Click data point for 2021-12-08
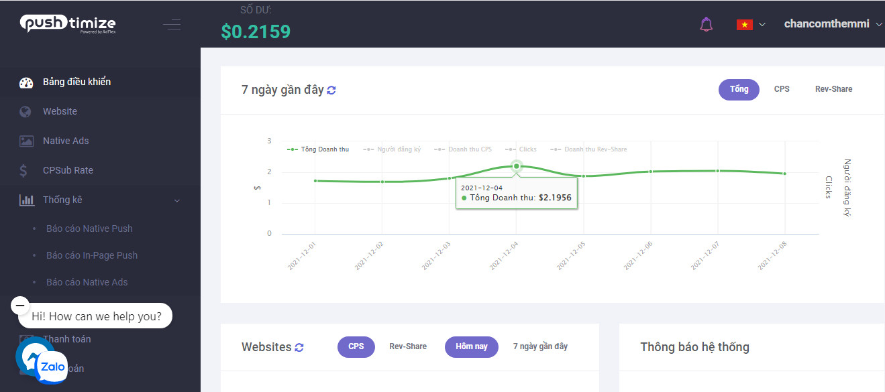The height and width of the screenshot is (392, 885). (x=784, y=174)
